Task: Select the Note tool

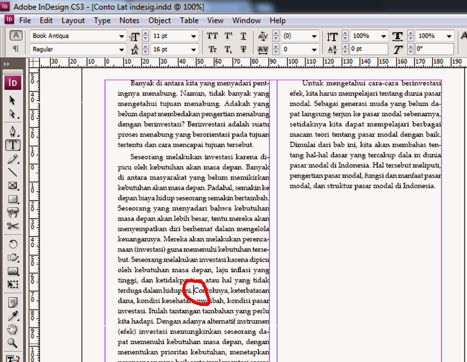Action: [x=12, y=302]
